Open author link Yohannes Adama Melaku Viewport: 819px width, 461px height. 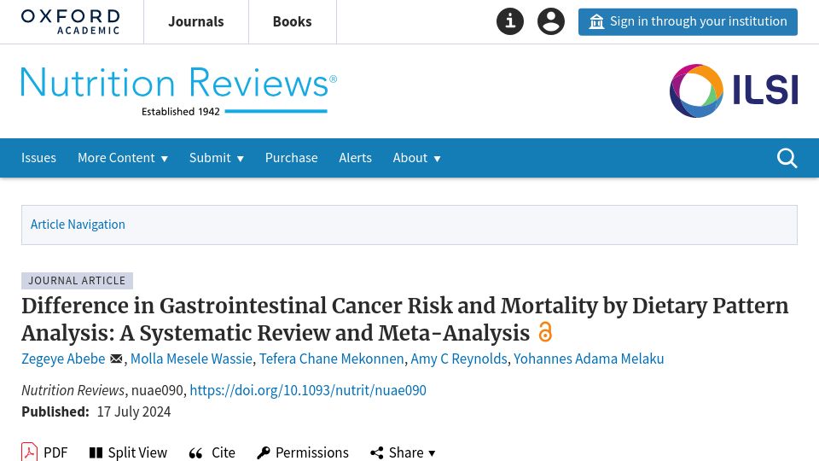589,359
